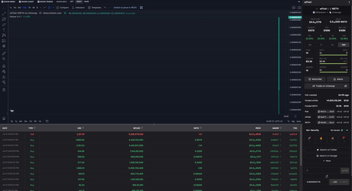Toggle the Show Trades checkbox
This screenshot has width=352, height=191.
[38, 1]
